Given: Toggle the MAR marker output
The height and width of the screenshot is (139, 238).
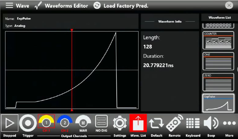Looking at the screenshot, I should point(83,123).
